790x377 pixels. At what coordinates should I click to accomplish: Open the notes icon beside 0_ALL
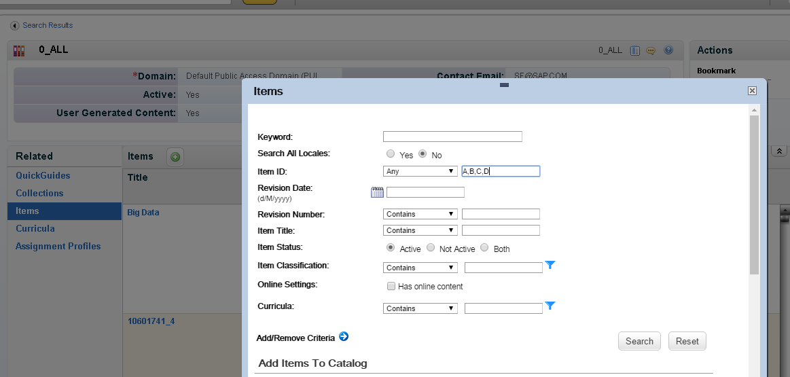click(x=635, y=50)
